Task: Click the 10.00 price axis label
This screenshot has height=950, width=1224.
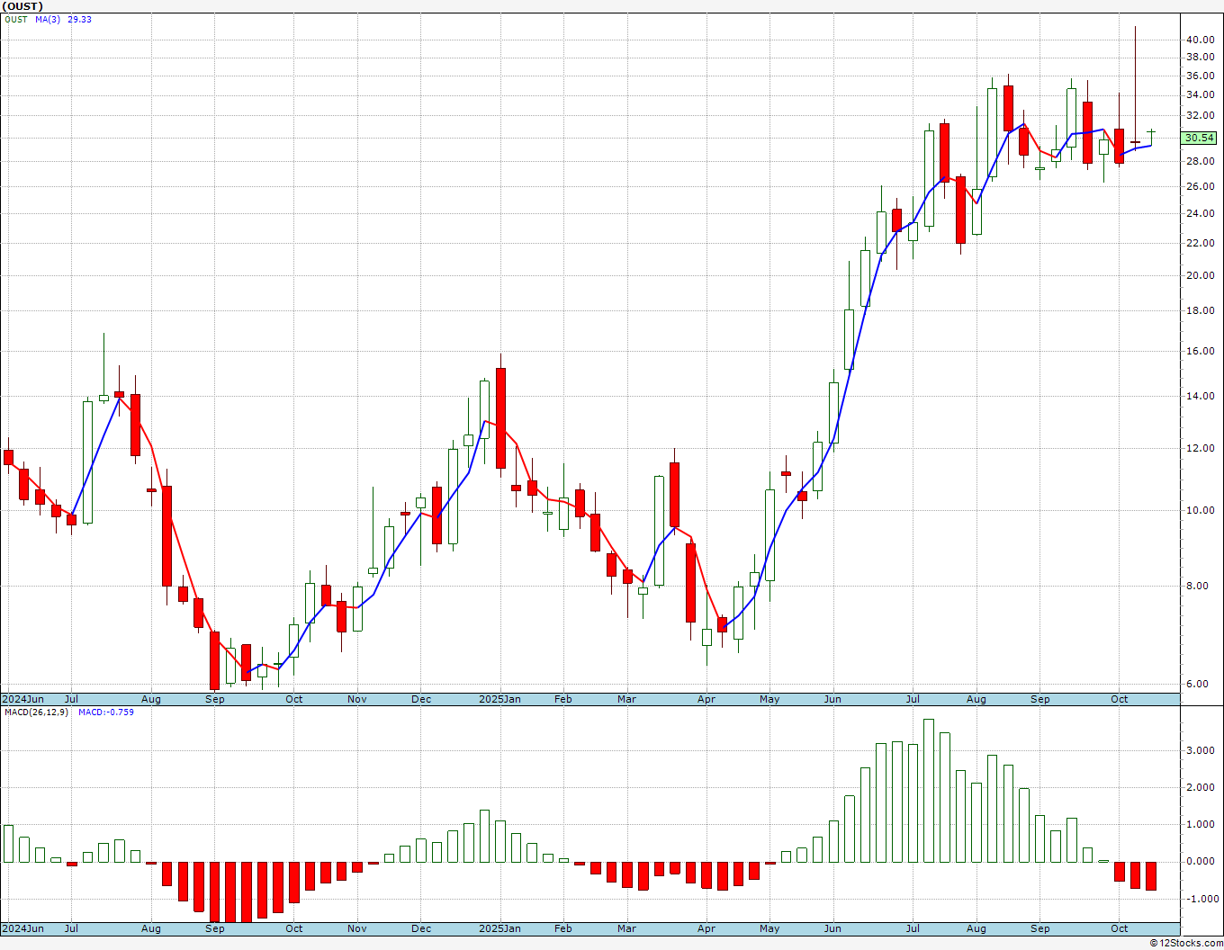Action: [x=1200, y=510]
